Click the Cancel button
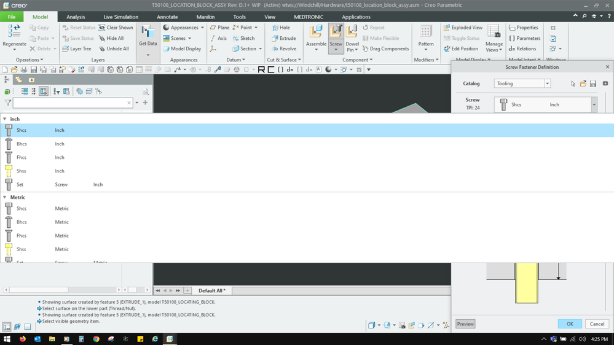Screen dimensions: 614x345 click(x=597, y=324)
